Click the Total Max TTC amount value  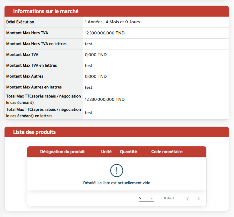[x=105, y=99]
